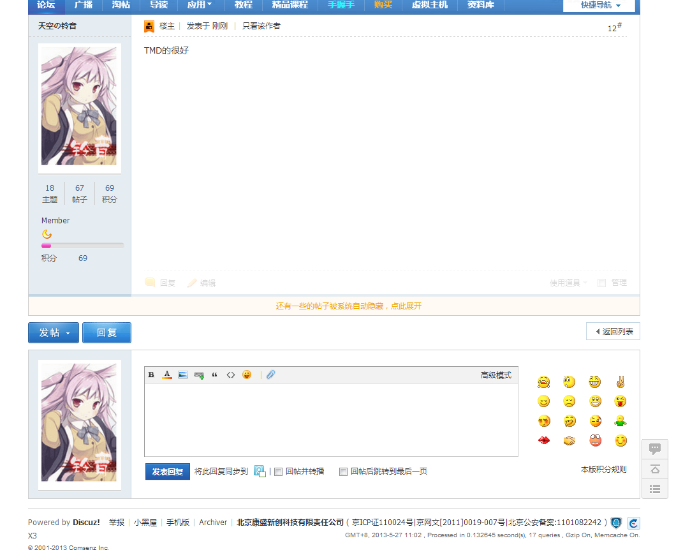The height and width of the screenshot is (557, 683).
Task: Expand the 快捷导航 dropdown
Action: [x=601, y=5]
